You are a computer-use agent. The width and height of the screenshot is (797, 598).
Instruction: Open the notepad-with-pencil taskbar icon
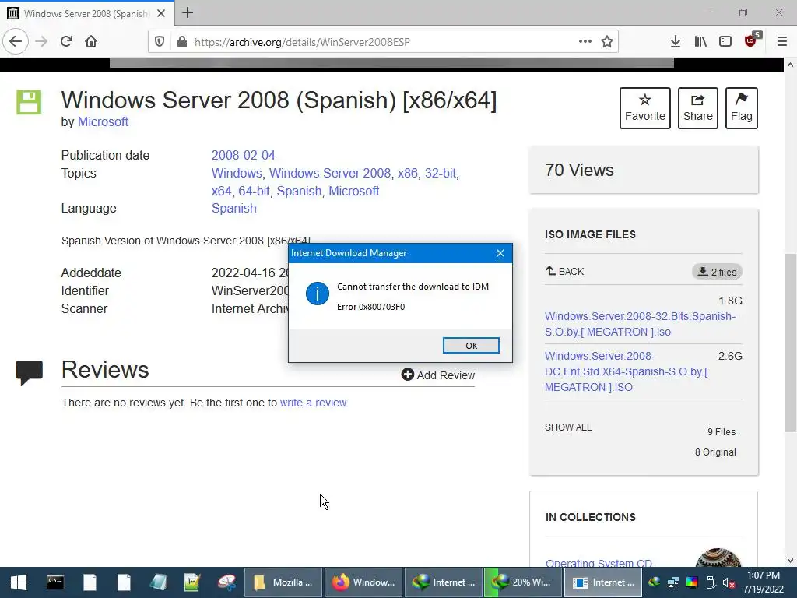(x=192, y=582)
